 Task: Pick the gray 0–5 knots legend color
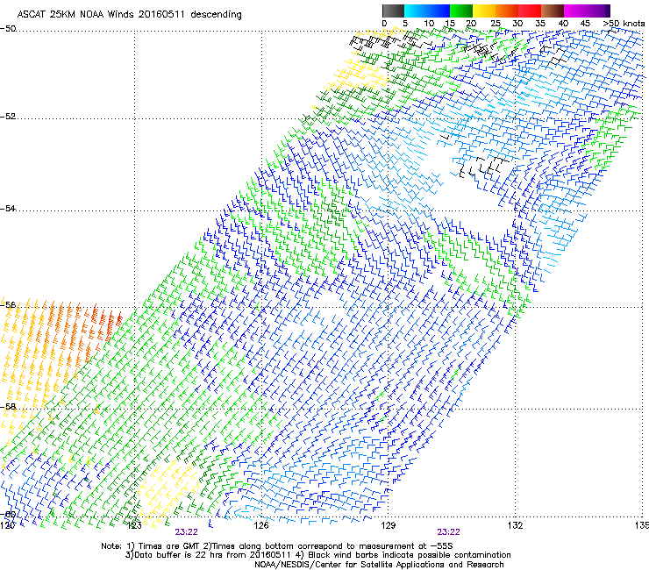(393, 11)
